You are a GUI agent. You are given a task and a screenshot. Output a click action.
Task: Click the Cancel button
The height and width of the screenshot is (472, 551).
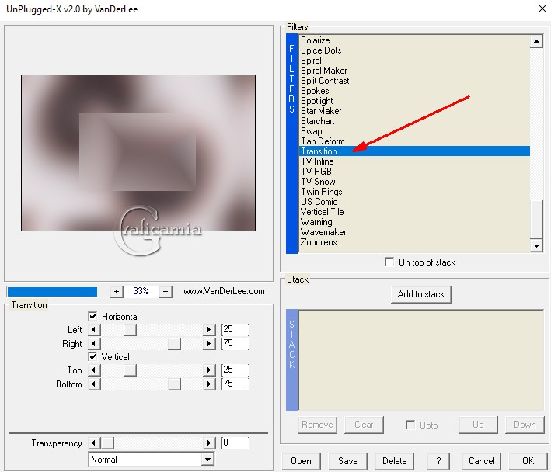(481, 461)
